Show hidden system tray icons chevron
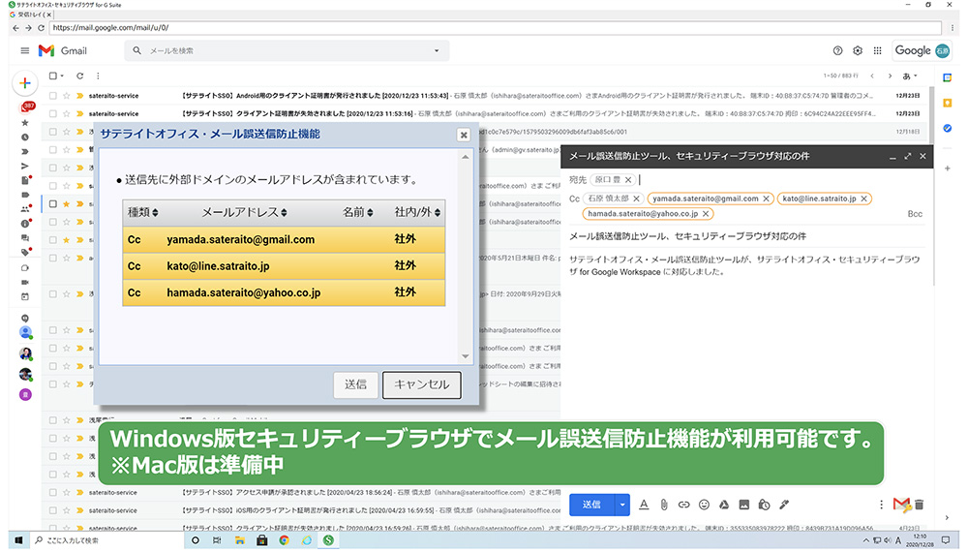The image size is (968, 552). (x=865, y=540)
